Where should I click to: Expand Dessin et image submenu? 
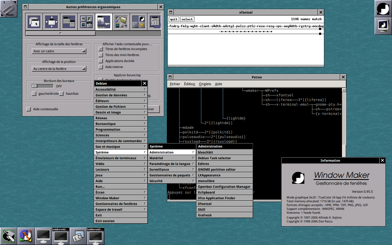point(121,112)
